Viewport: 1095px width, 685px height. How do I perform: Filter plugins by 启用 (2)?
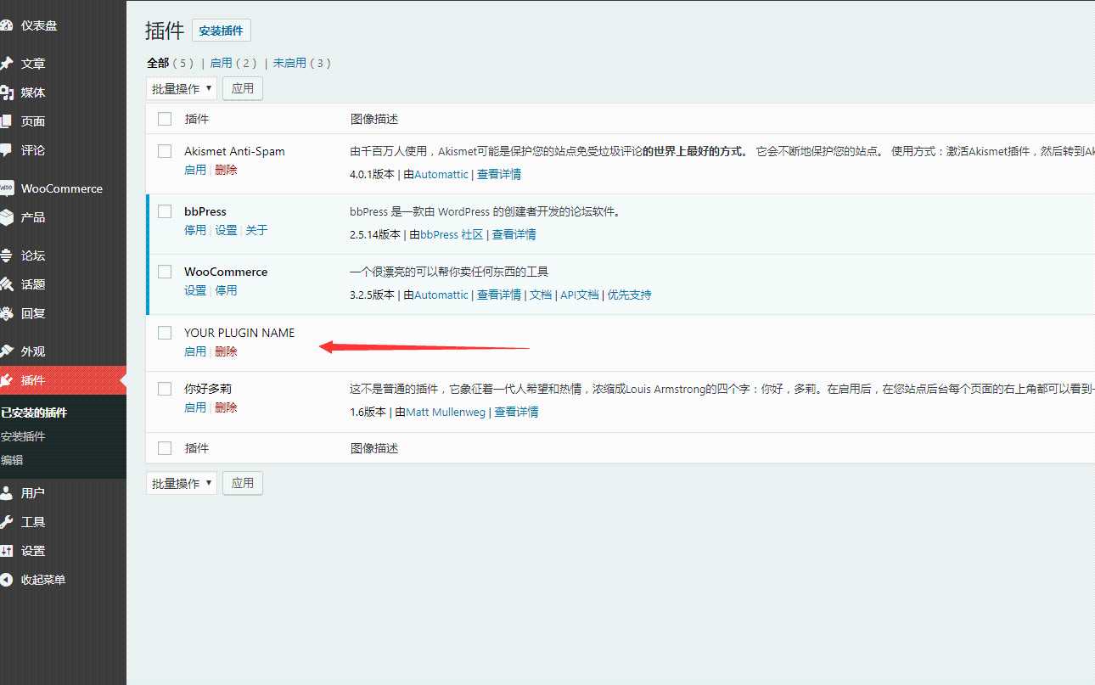pos(221,63)
